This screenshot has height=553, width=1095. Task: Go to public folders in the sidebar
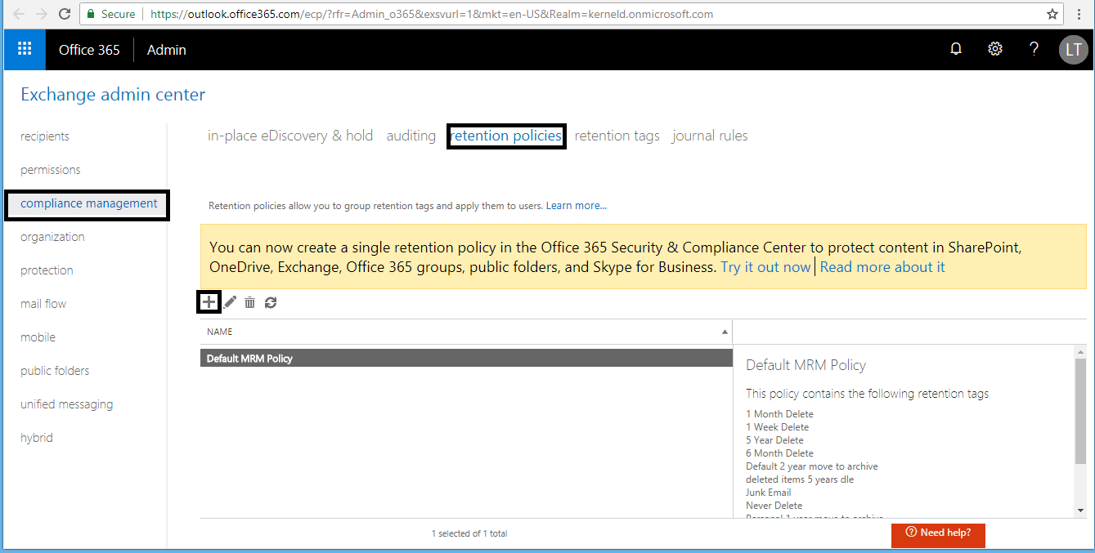(x=55, y=371)
